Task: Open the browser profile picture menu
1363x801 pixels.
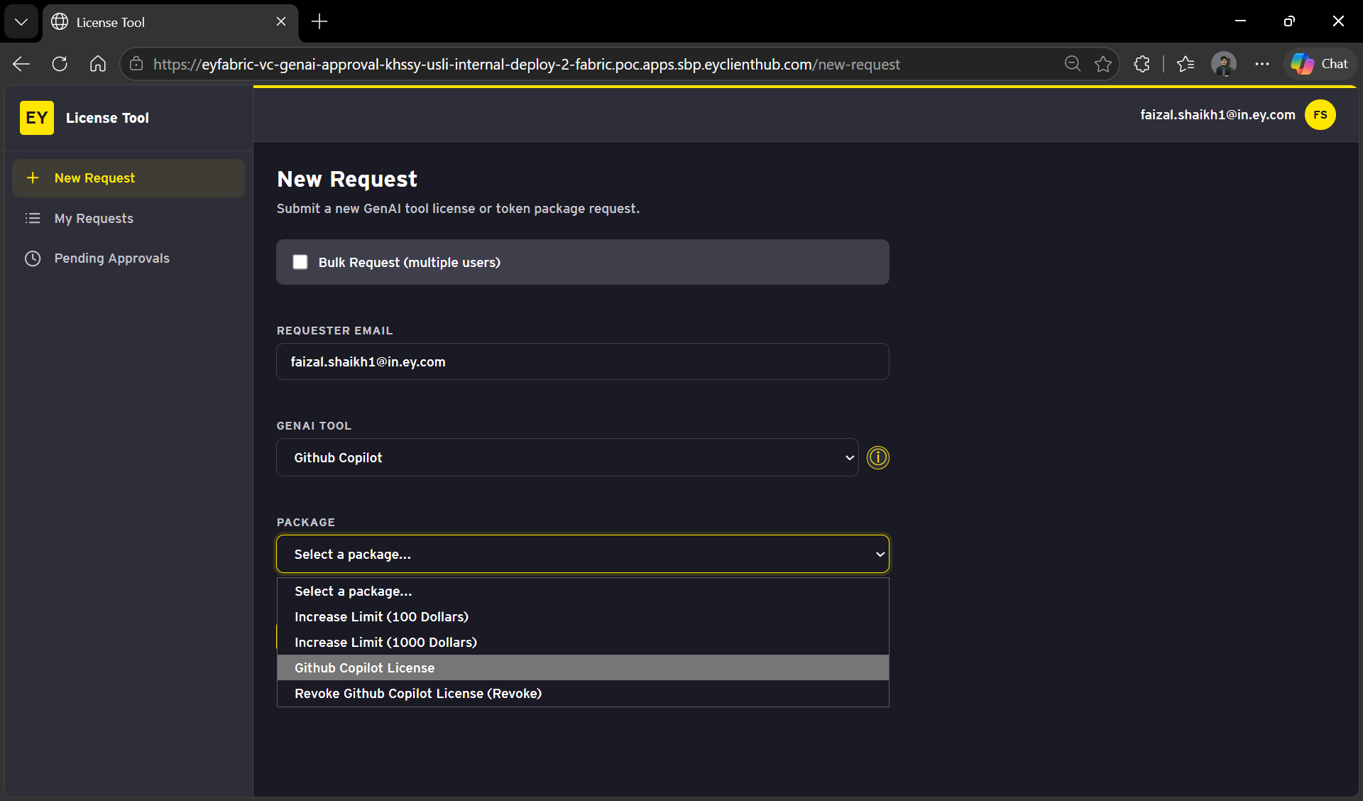Action: pyautogui.click(x=1224, y=64)
